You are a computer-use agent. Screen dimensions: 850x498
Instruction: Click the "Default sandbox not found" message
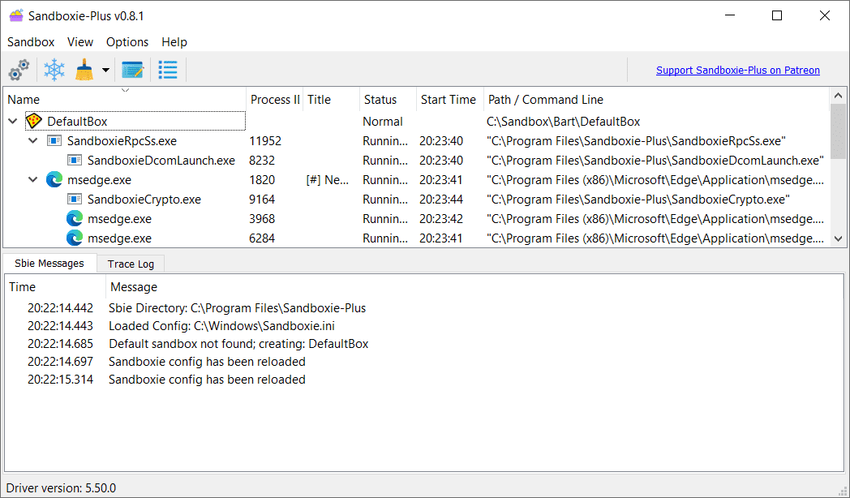click(x=238, y=344)
